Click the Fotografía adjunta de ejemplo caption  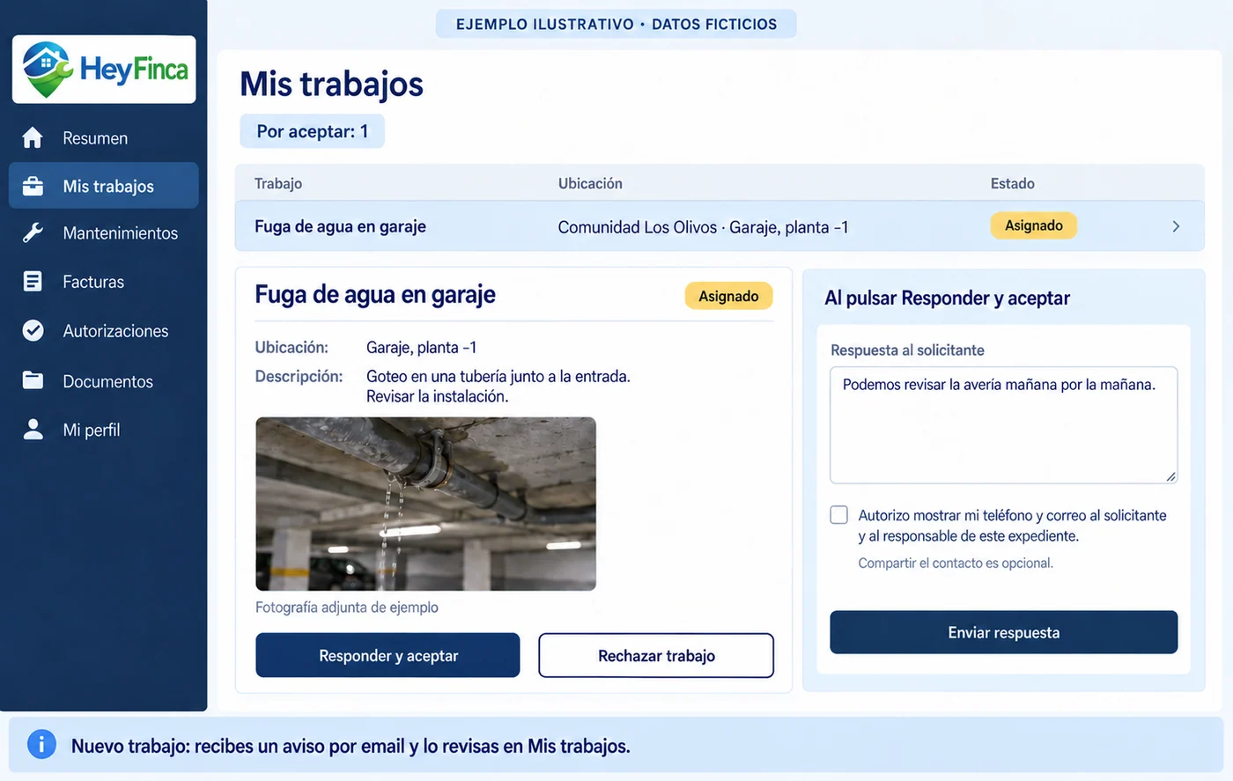tap(347, 608)
